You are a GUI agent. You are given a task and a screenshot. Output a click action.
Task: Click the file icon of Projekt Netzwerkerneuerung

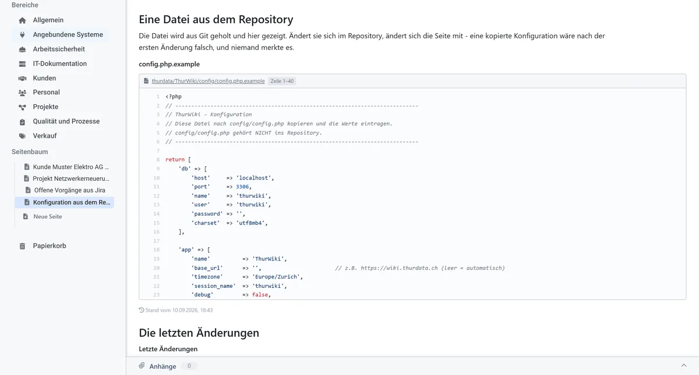tap(27, 178)
